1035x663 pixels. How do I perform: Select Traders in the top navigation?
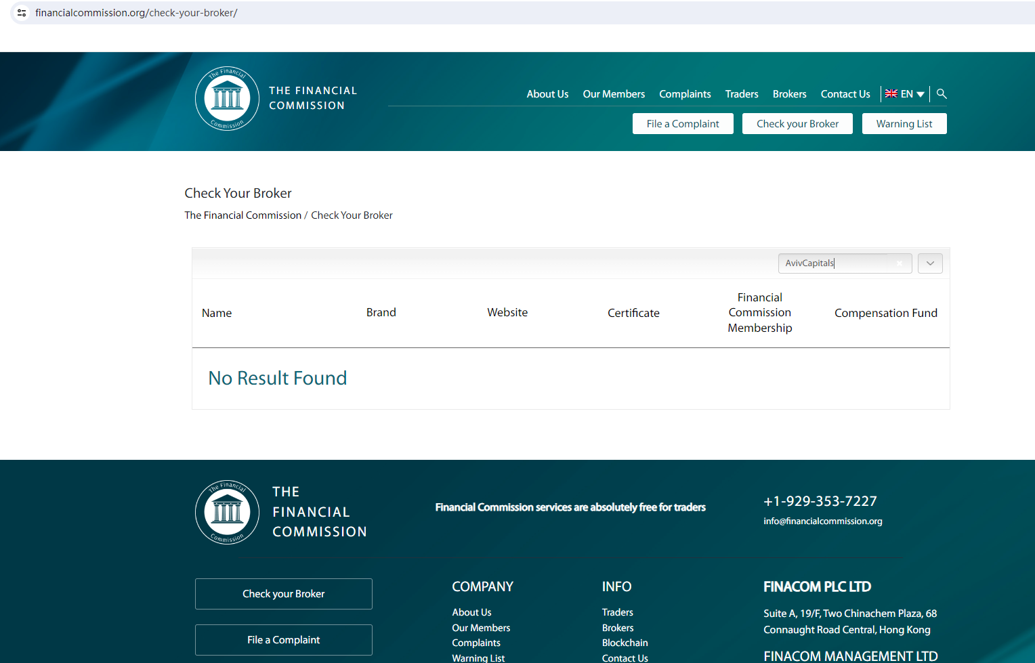click(742, 94)
